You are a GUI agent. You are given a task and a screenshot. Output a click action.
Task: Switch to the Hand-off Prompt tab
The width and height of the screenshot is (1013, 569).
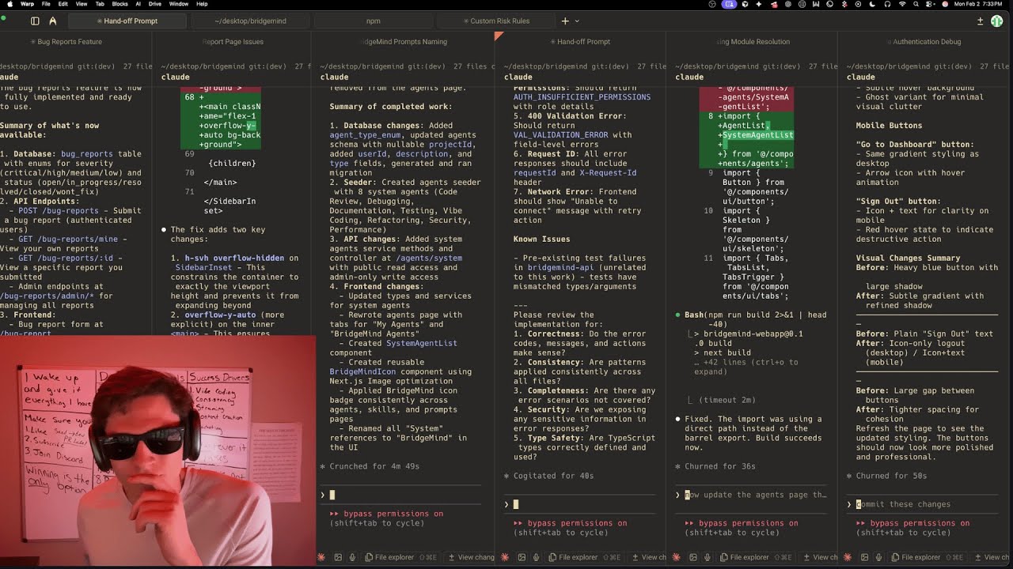[x=127, y=21]
